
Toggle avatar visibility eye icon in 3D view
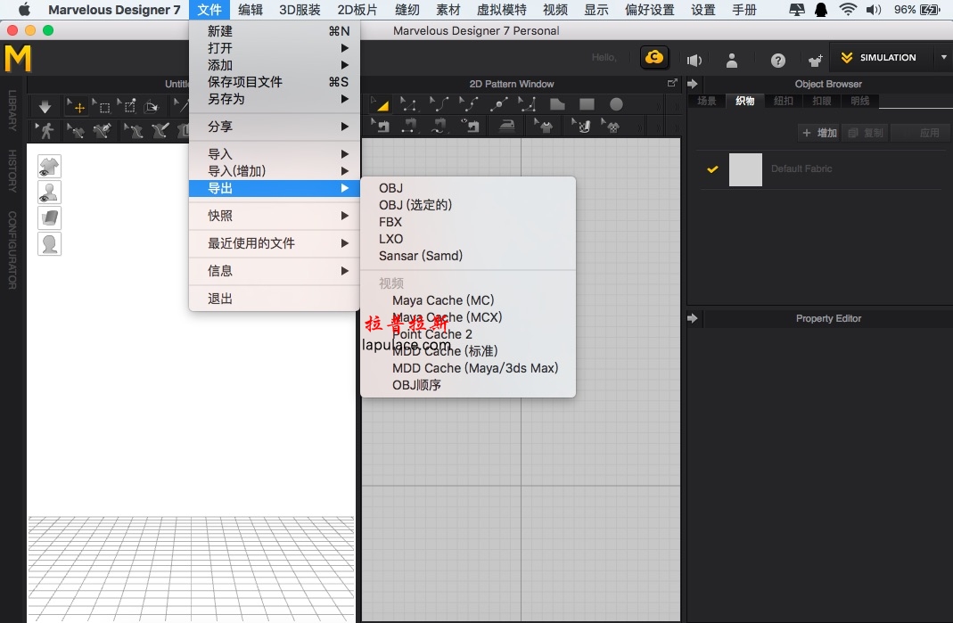[x=49, y=192]
